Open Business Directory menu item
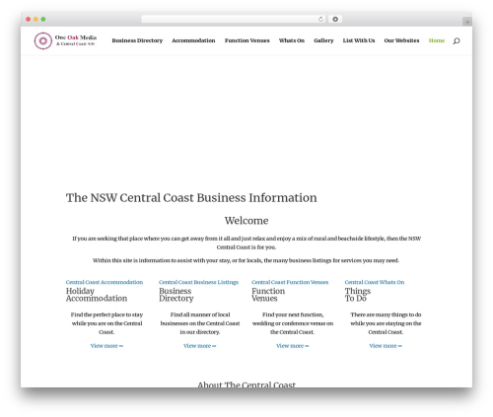 [x=137, y=40]
